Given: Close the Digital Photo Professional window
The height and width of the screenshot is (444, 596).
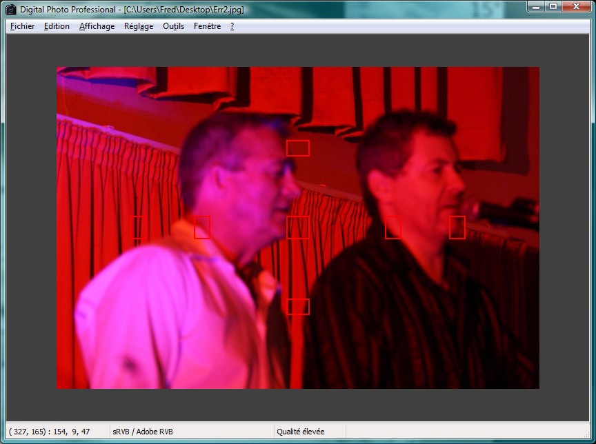Looking at the screenshot, I should 576,6.
